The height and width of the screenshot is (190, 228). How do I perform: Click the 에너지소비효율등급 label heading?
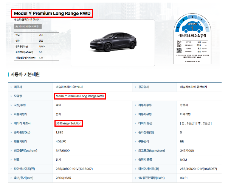(192, 36)
